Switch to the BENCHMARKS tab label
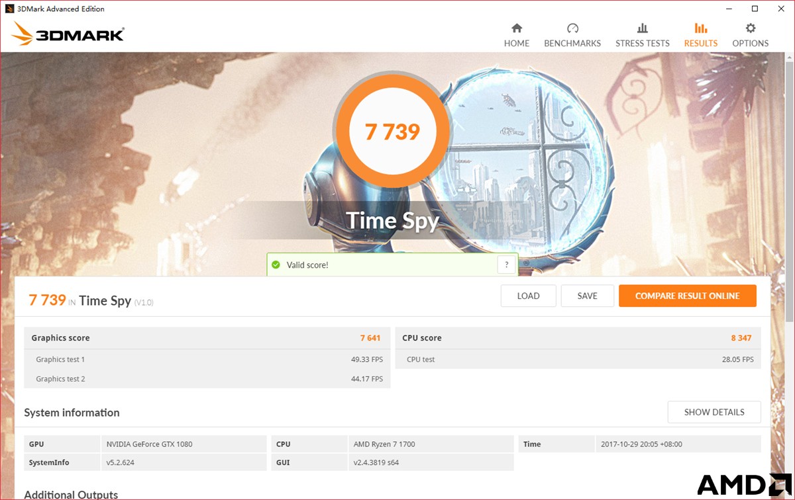Viewport: 795px width, 500px height. (x=572, y=43)
